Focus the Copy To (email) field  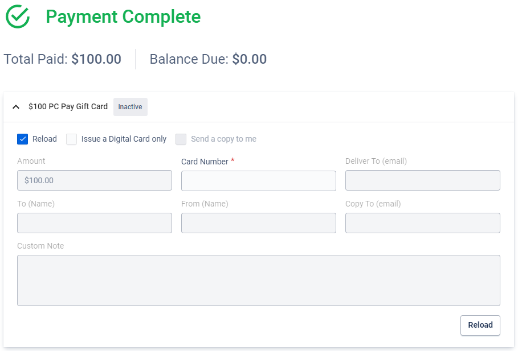point(423,223)
